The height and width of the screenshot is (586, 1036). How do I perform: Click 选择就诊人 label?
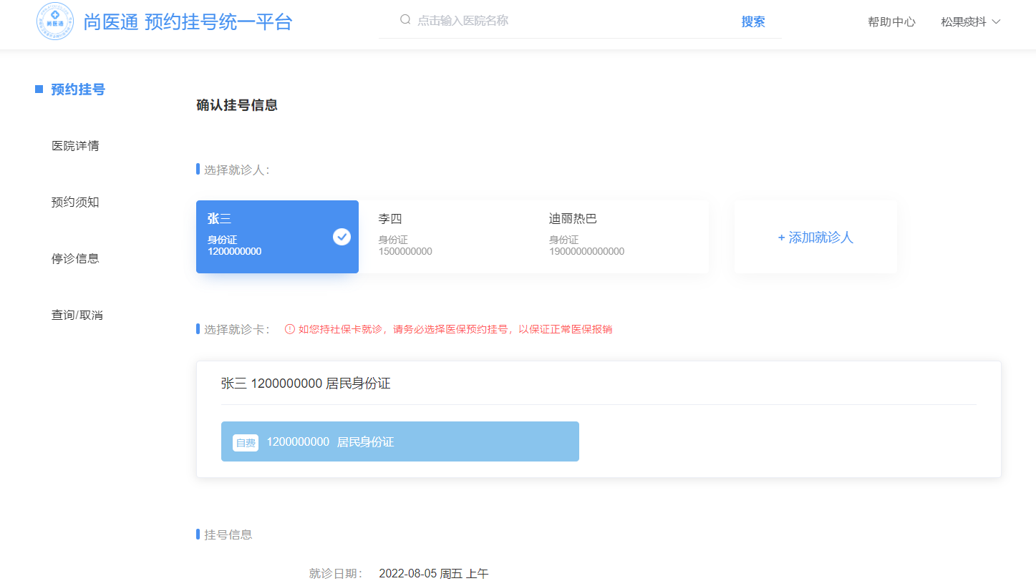[236, 170]
